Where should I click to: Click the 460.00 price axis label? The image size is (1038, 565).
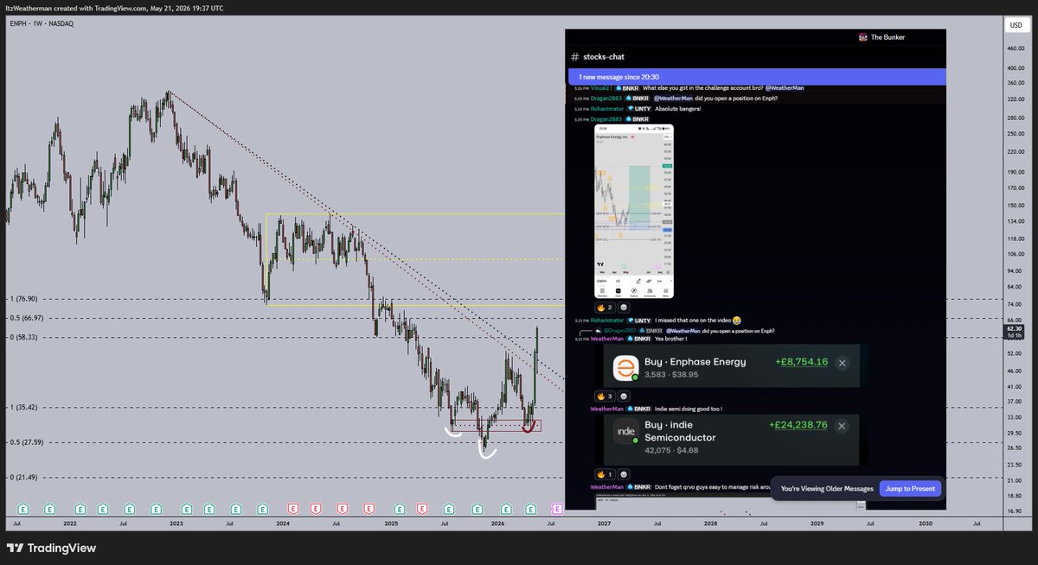pyautogui.click(x=1016, y=48)
